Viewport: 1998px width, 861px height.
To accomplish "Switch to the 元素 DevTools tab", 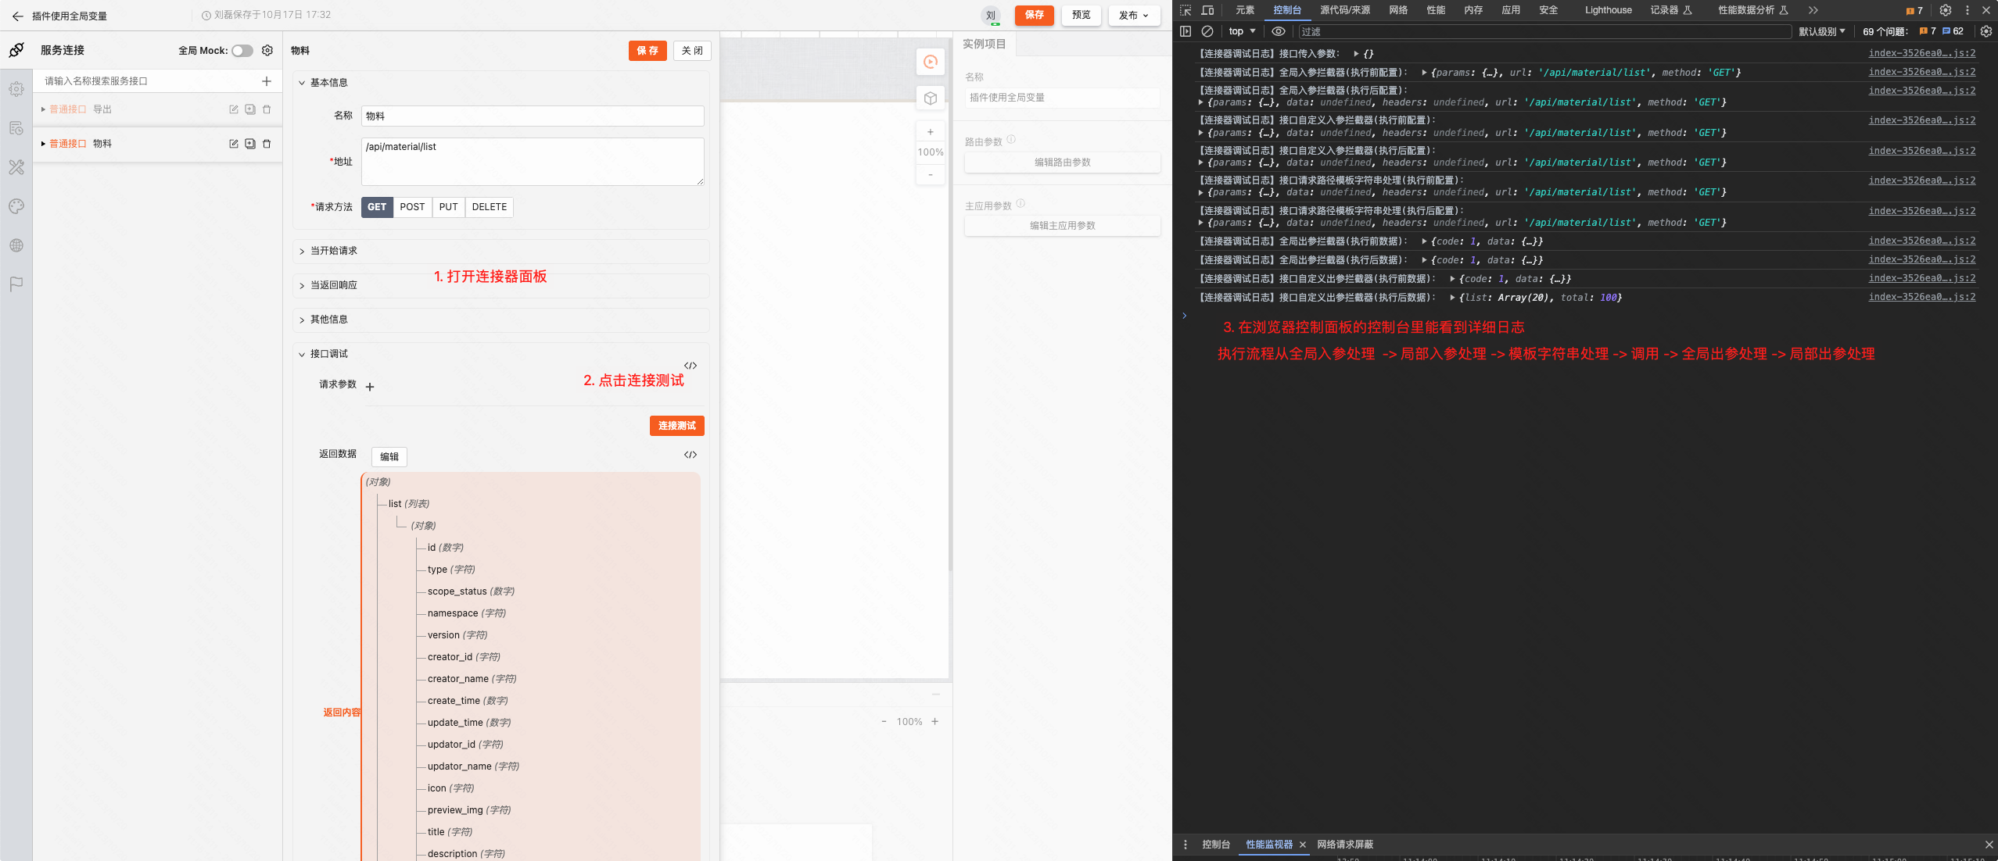I will click(x=1245, y=10).
